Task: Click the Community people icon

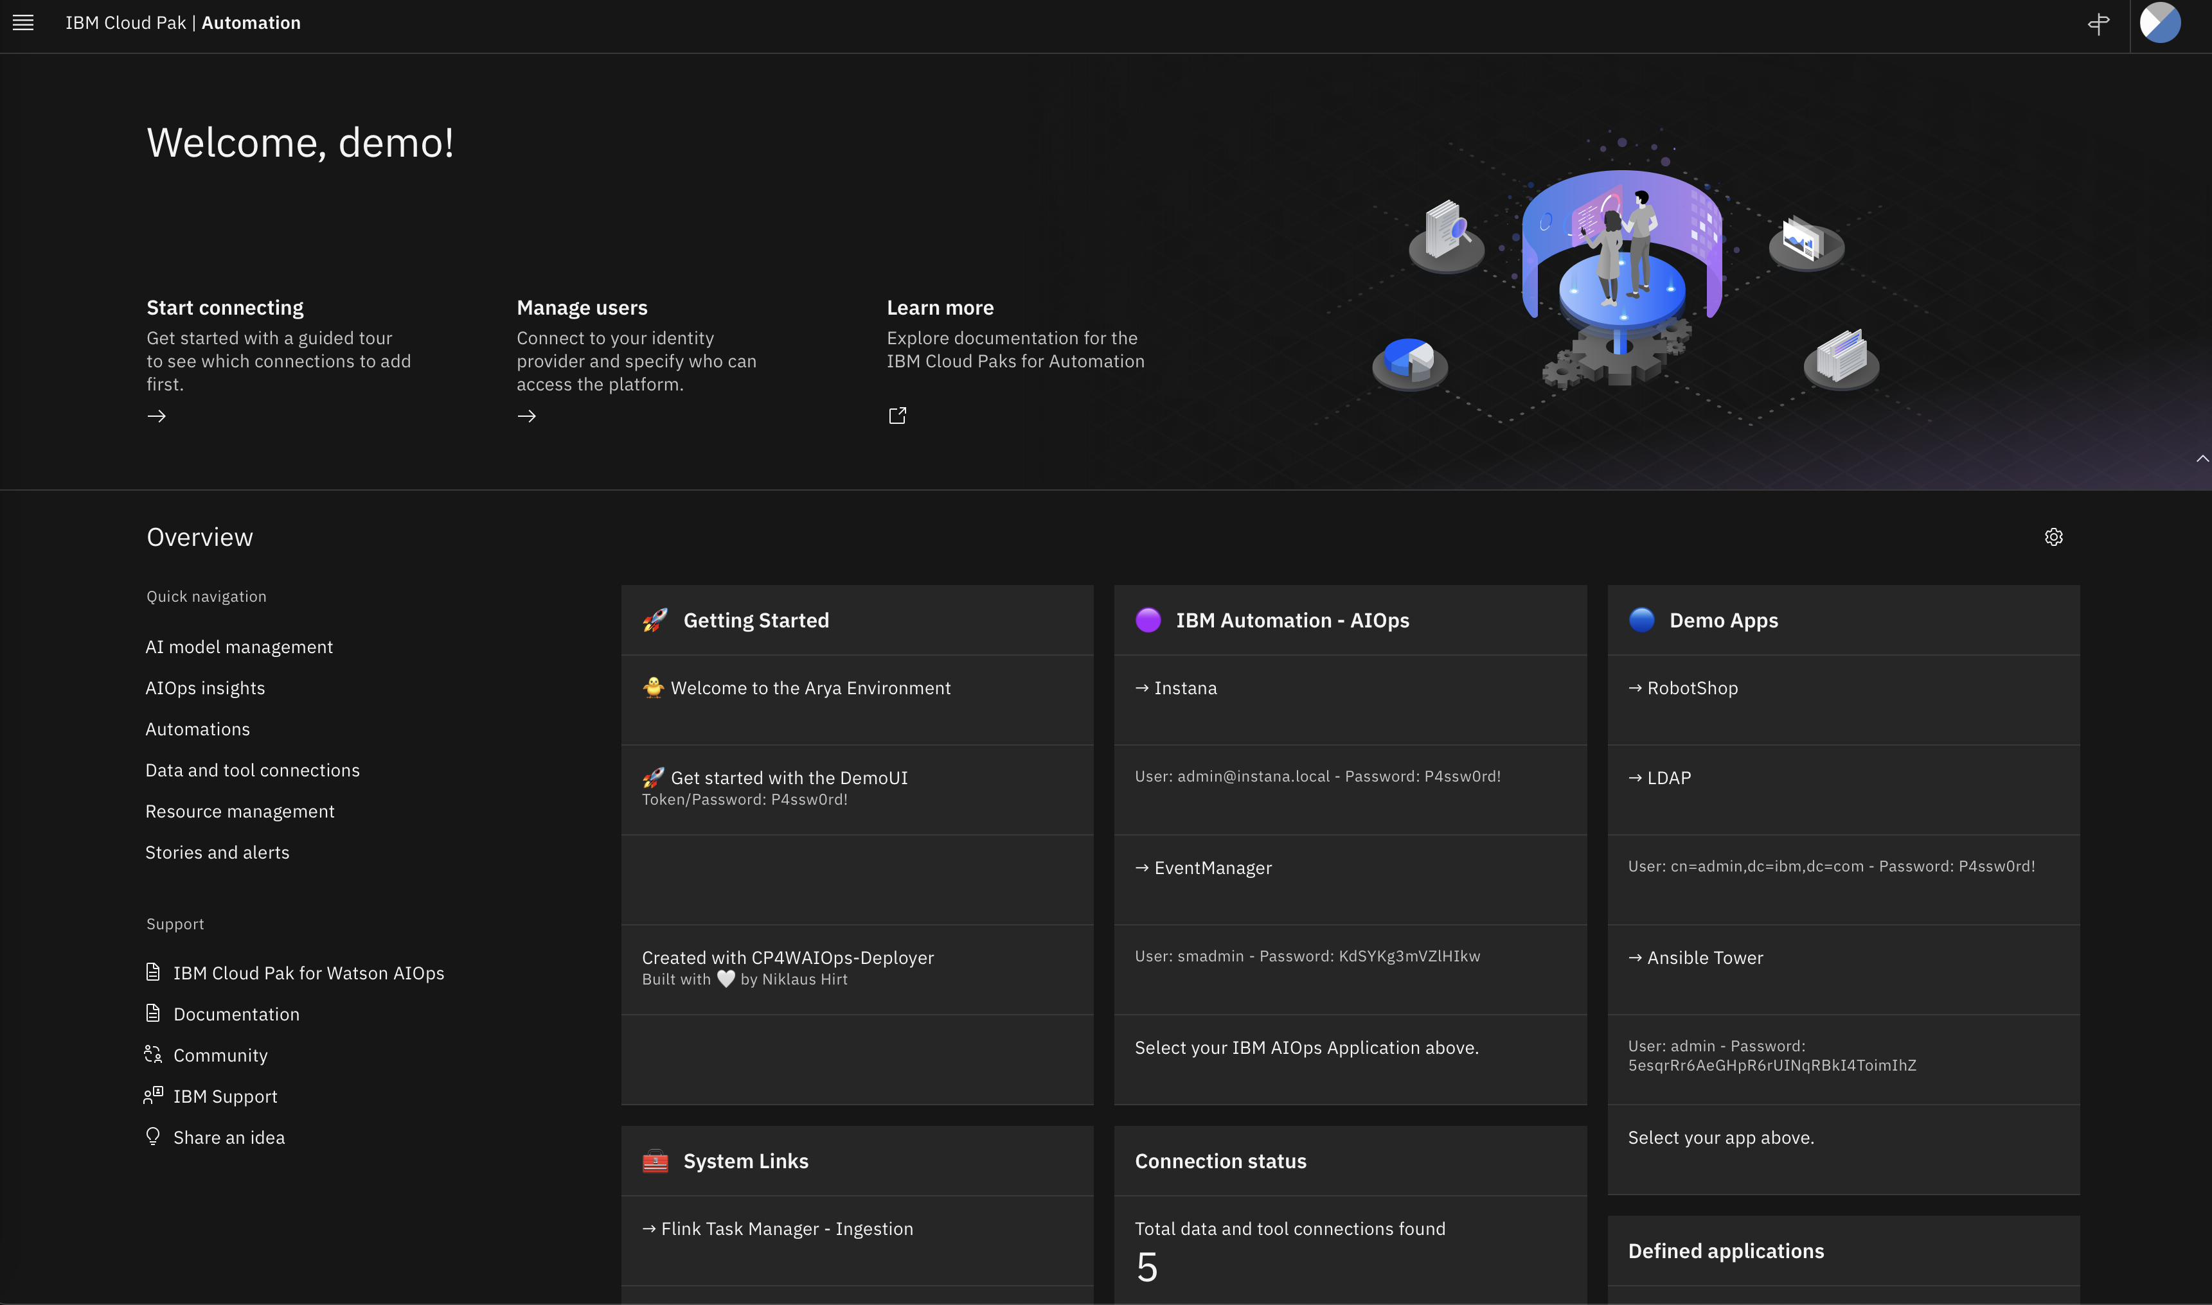Action: click(153, 1055)
